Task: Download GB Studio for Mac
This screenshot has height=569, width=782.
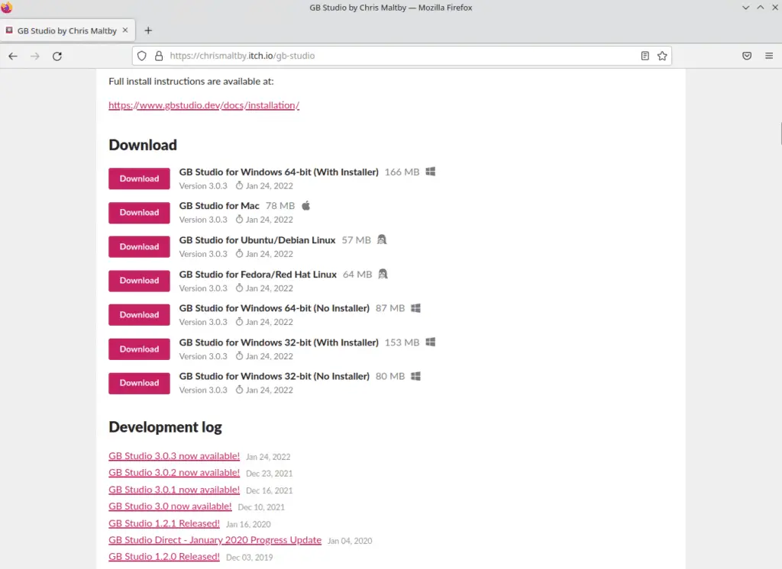Action: tap(139, 212)
